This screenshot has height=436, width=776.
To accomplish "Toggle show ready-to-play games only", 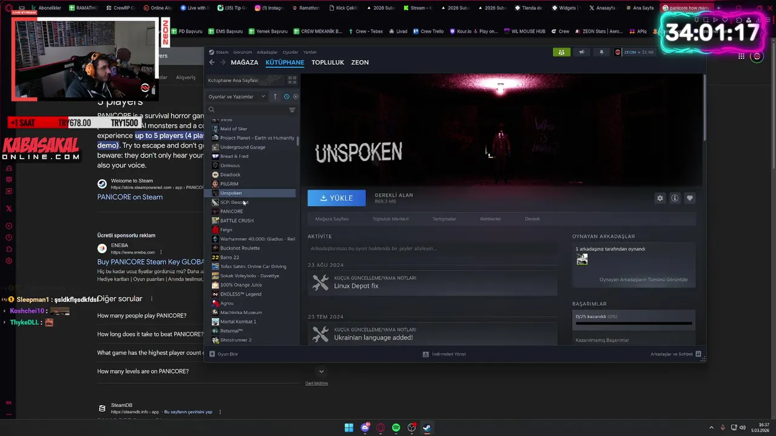I will pyautogui.click(x=296, y=96).
